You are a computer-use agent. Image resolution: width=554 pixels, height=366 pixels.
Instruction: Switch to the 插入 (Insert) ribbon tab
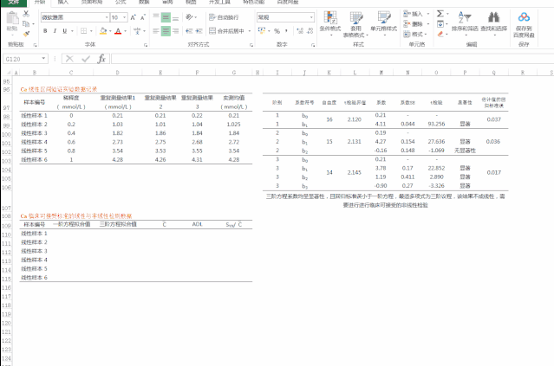63,3
